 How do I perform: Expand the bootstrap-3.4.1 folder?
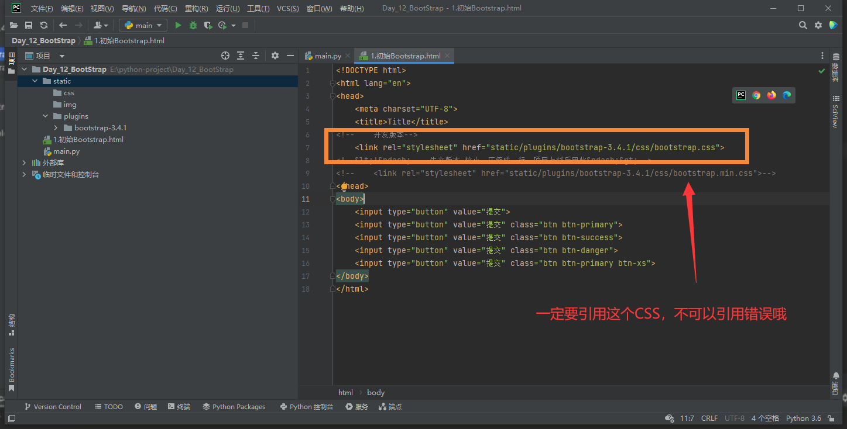click(x=56, y=128)
